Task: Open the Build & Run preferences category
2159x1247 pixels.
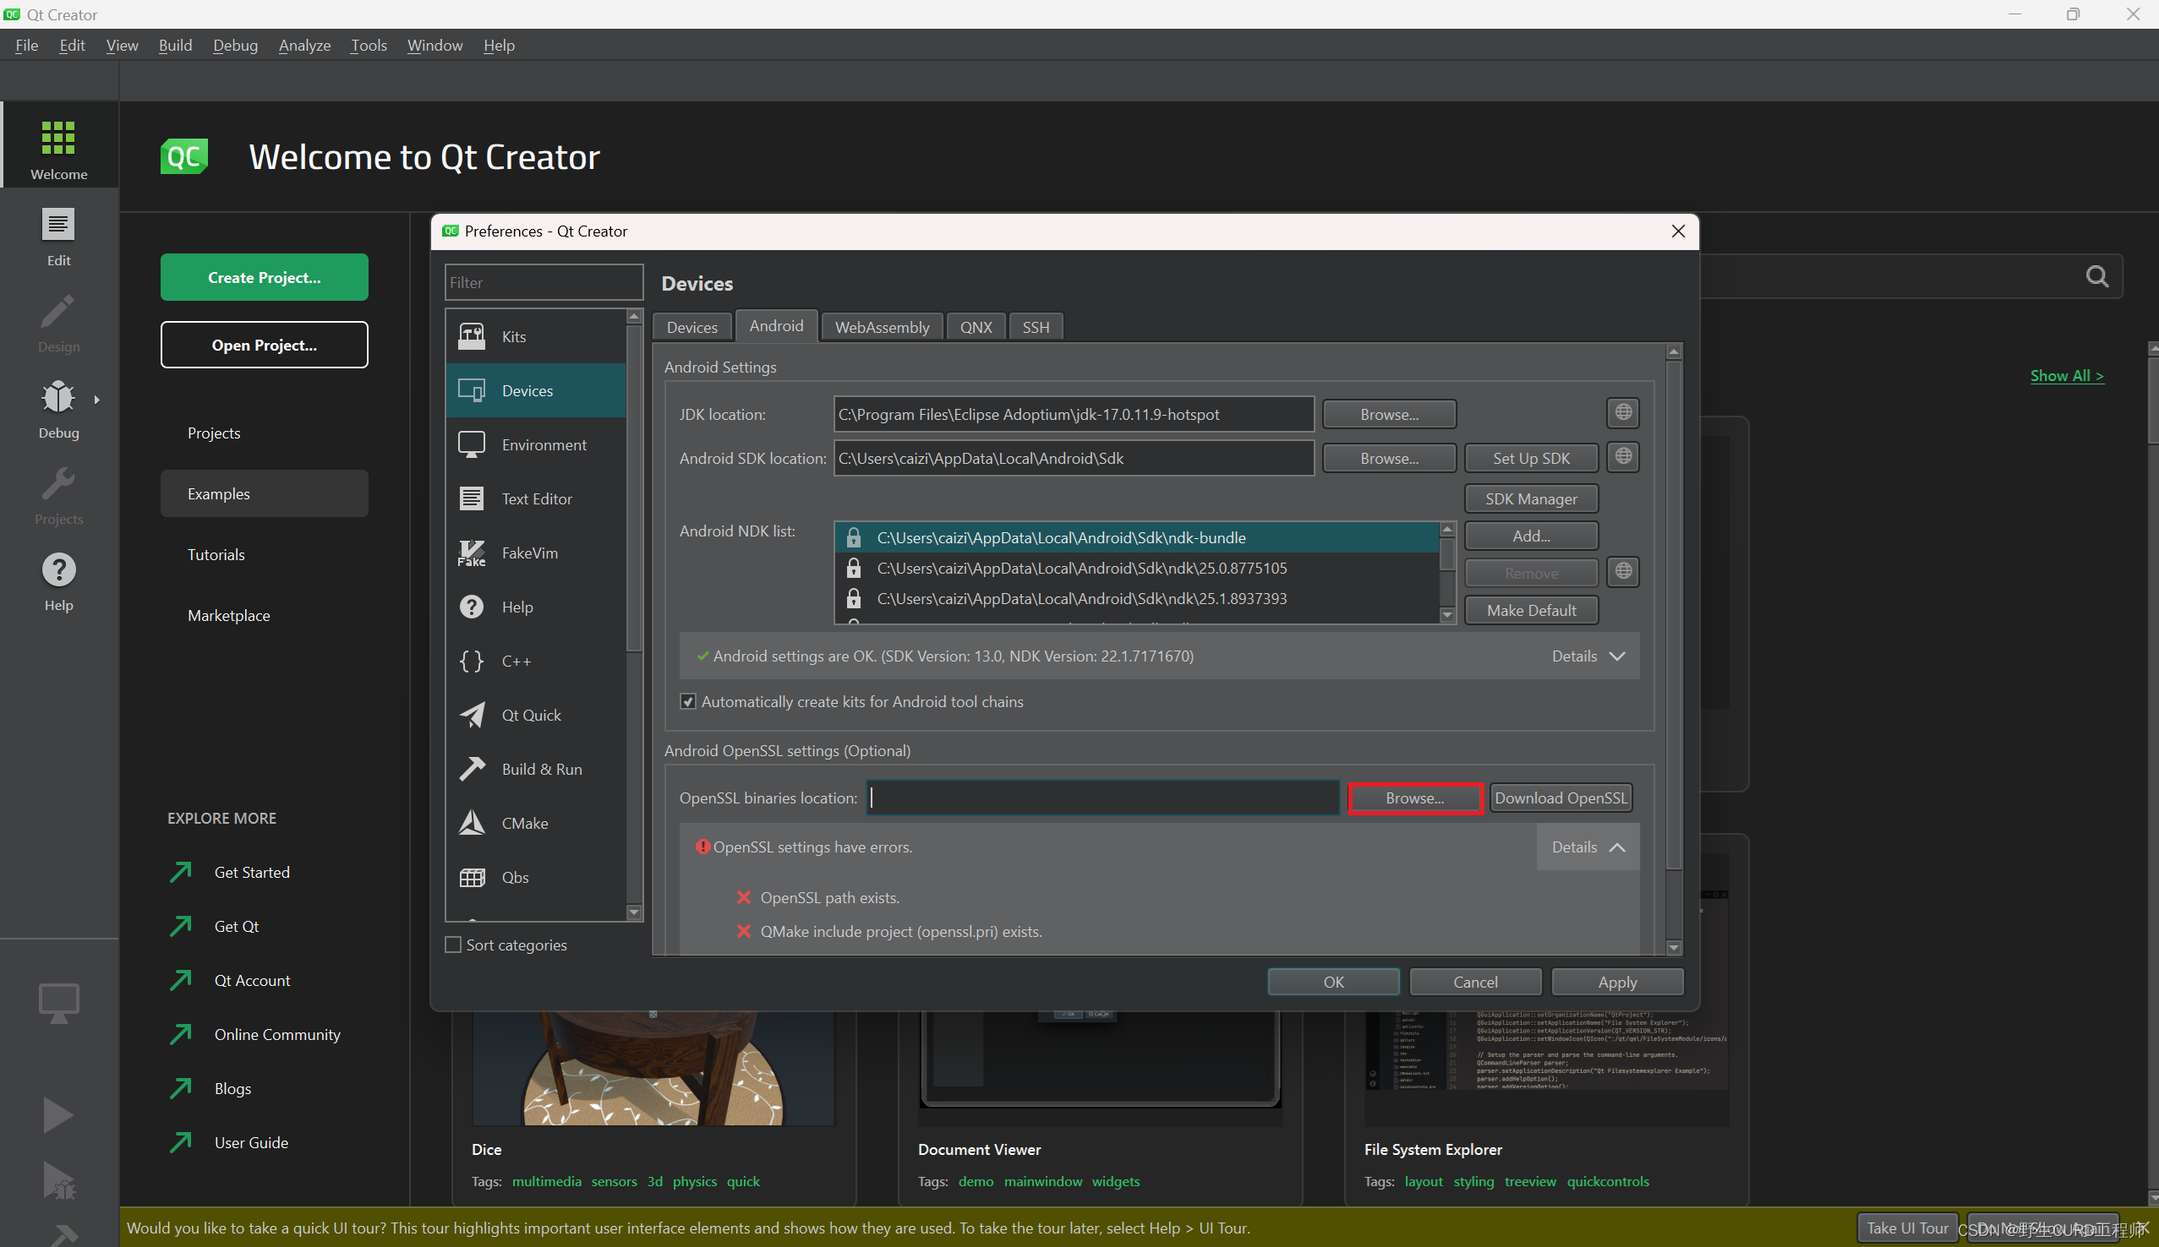Action: [x=535, y=768]
